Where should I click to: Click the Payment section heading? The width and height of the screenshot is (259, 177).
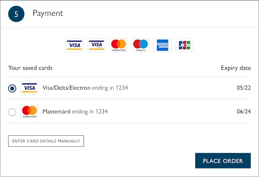pos(48,13)
